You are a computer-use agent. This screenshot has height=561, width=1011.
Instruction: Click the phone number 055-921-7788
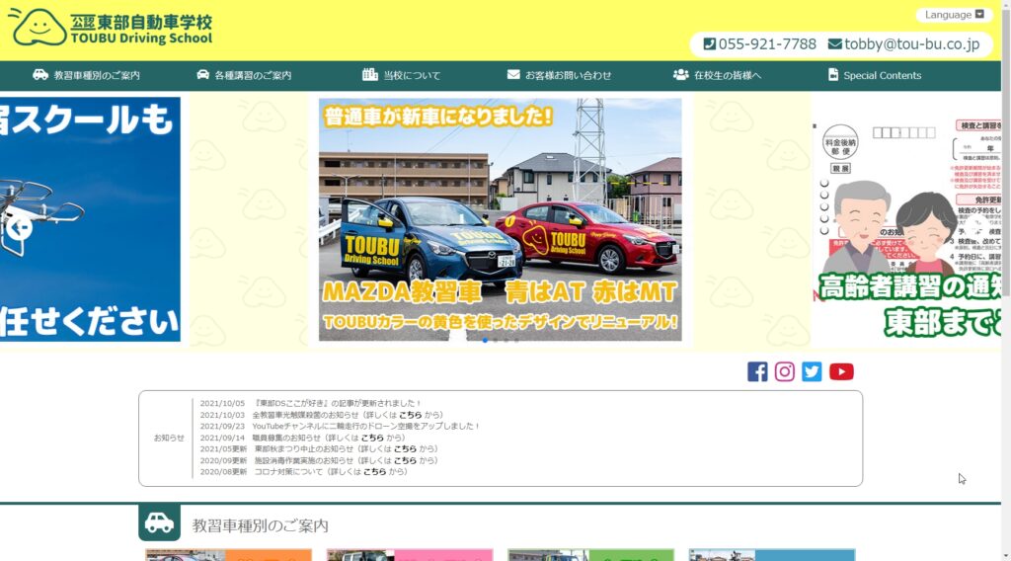point(766,43)
